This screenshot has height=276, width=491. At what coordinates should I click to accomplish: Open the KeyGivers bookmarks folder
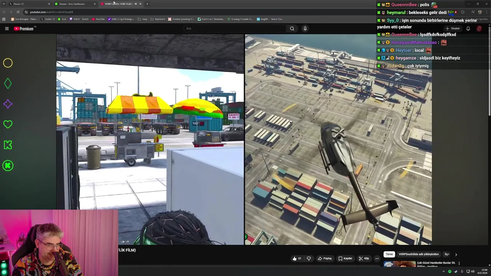tap(158, 19)
